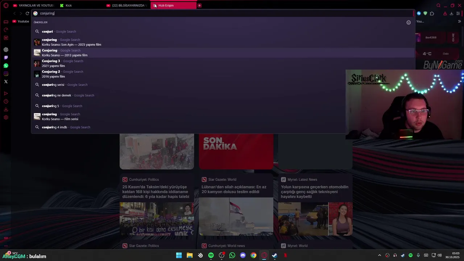Open Yolun karşısına geçerken otomobilin headline
The image size is (464, 261).
315,192
